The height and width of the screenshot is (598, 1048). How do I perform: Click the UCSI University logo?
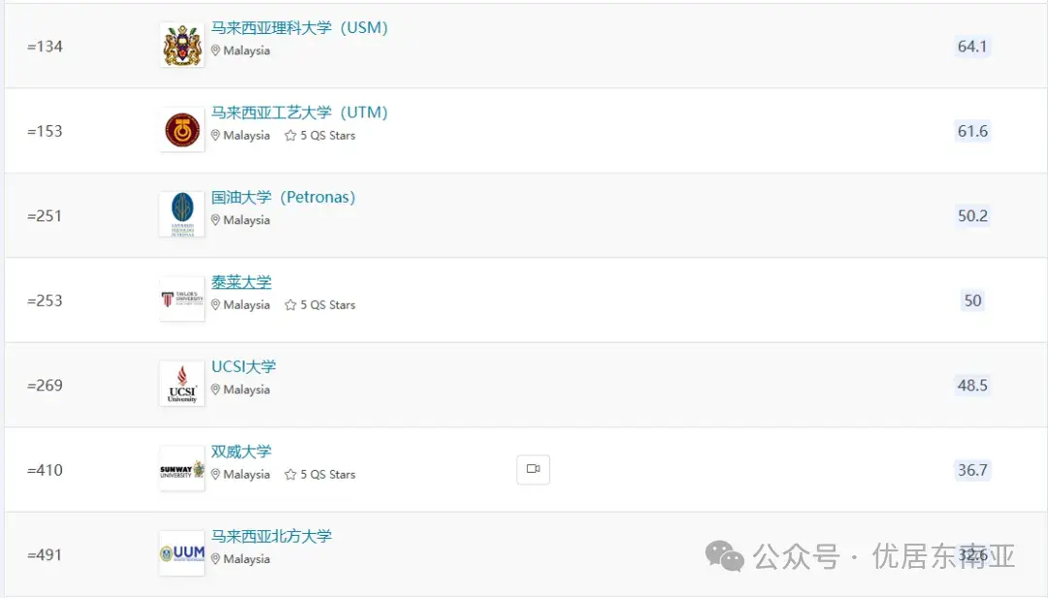point(180,382)
